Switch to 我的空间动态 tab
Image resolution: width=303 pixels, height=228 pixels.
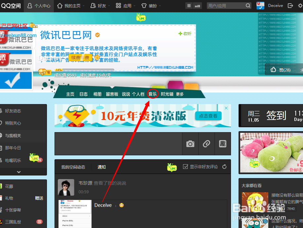73,167
